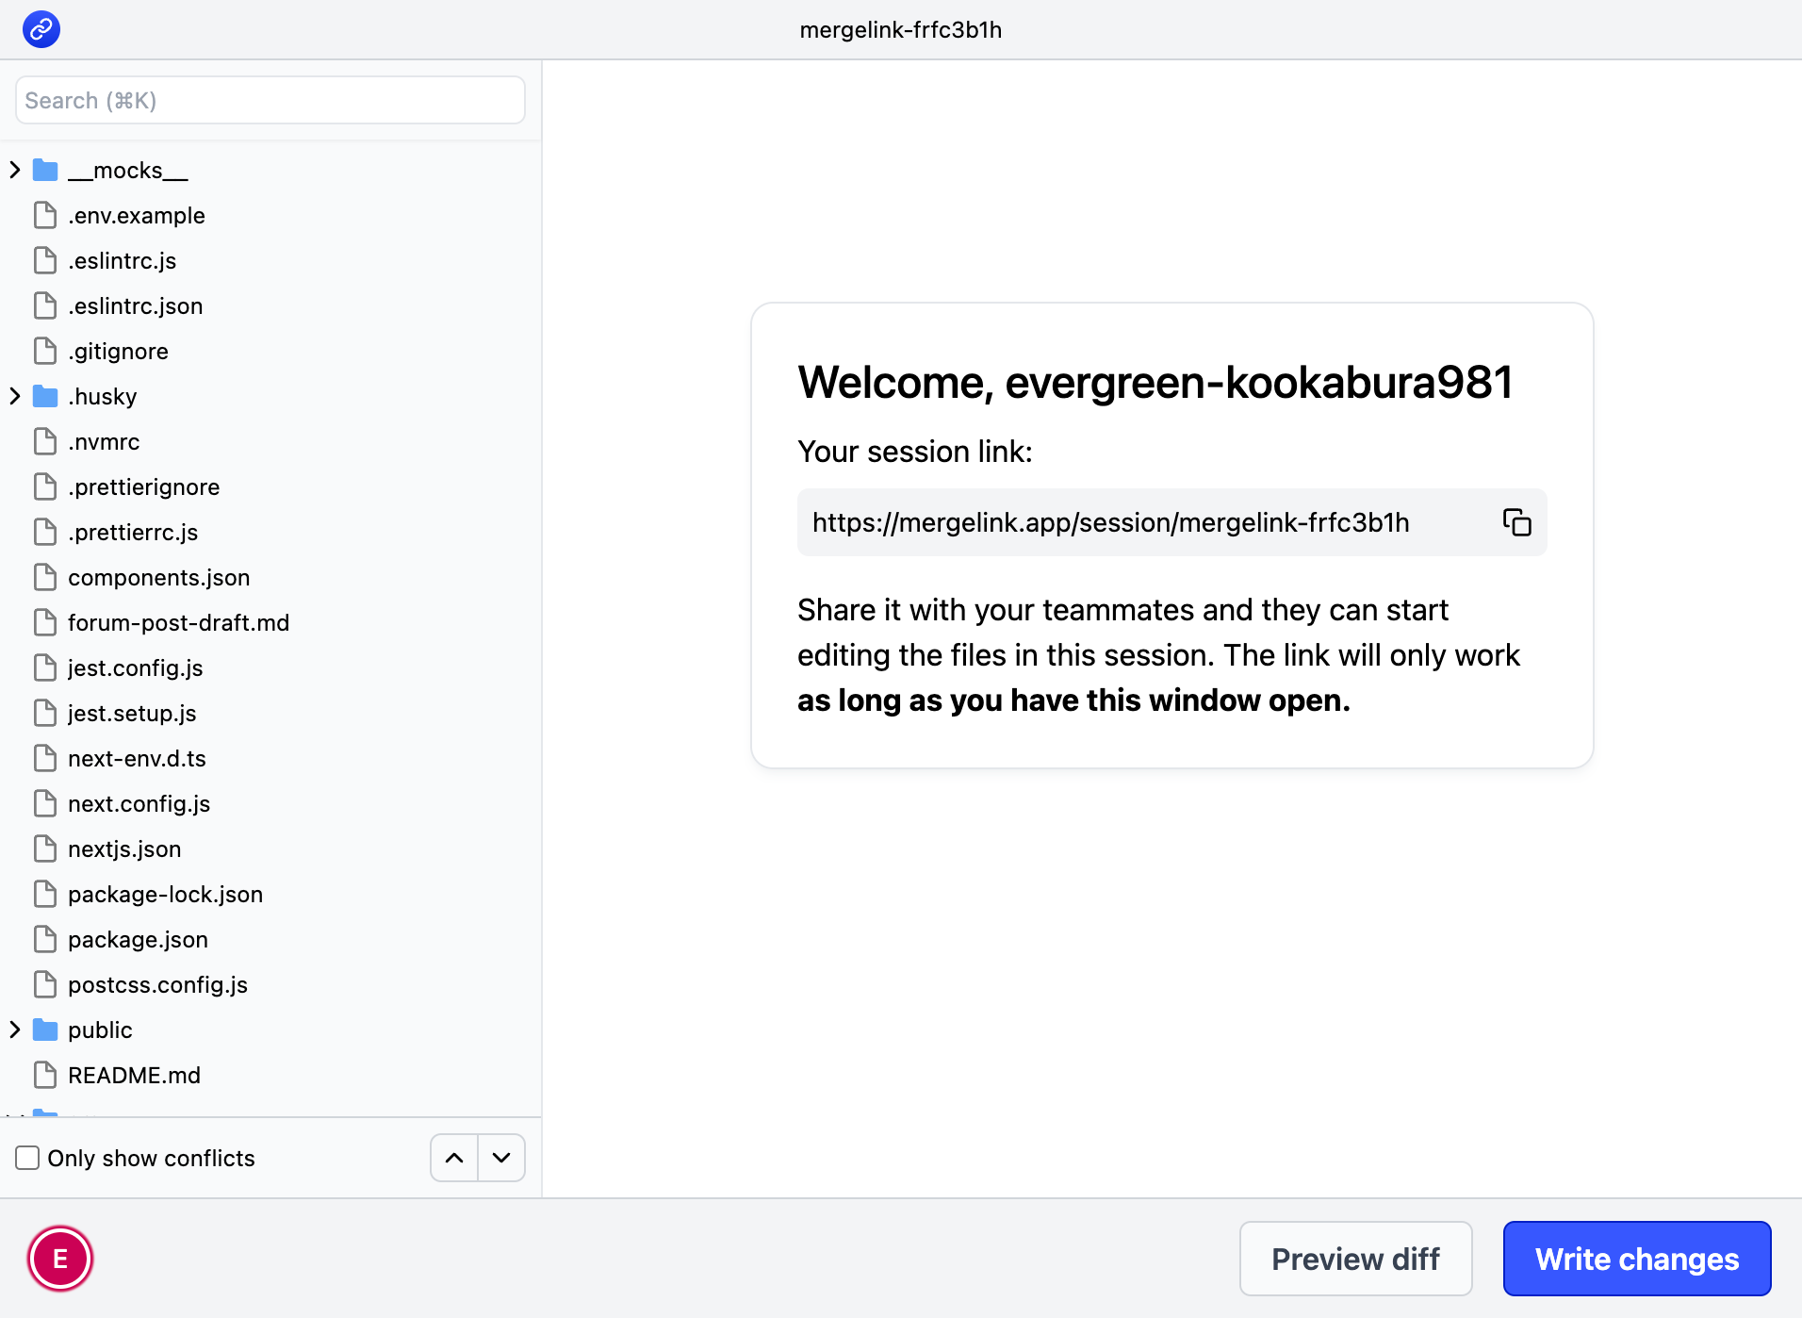This screenshot has width=1802, height=1318.
Task: Focus the Search input field
Action: click(270, 101)
